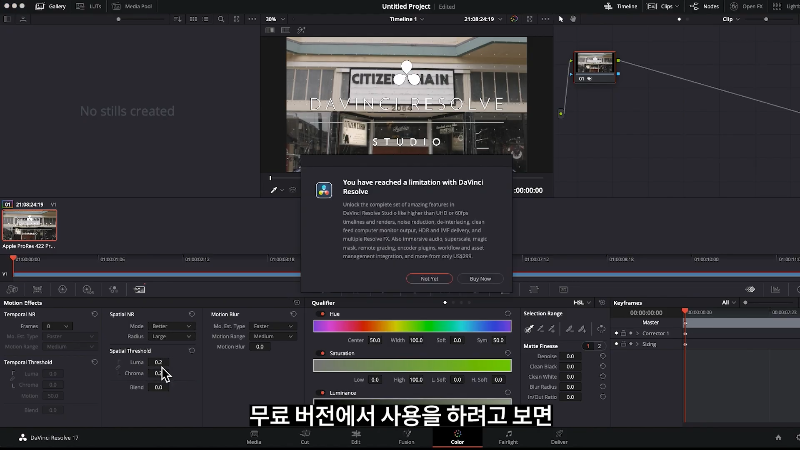Invert the qualifier selection icon
This screenshot has height=450, width=800.
tap(601, 329)
